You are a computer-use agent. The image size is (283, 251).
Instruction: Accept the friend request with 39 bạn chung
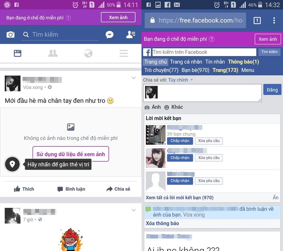180,141
